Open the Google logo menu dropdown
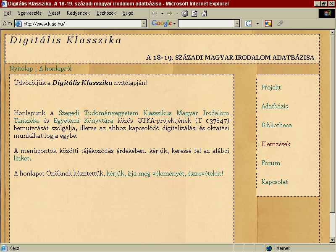Viewport: 336px width, 252px height. (175, 24)
